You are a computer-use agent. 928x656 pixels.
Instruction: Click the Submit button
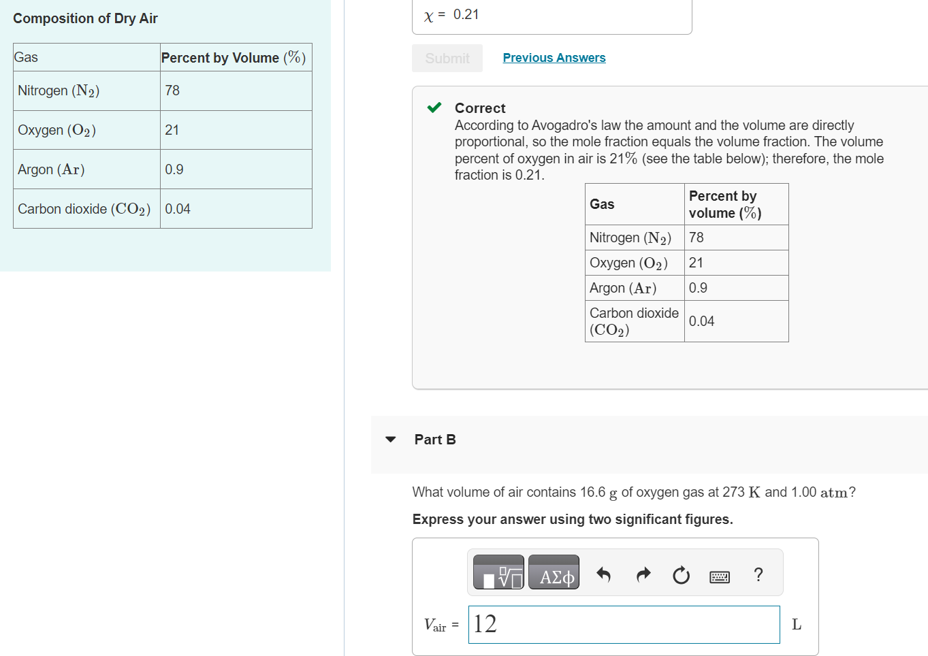pyautogui.click(x=447, y=58)
